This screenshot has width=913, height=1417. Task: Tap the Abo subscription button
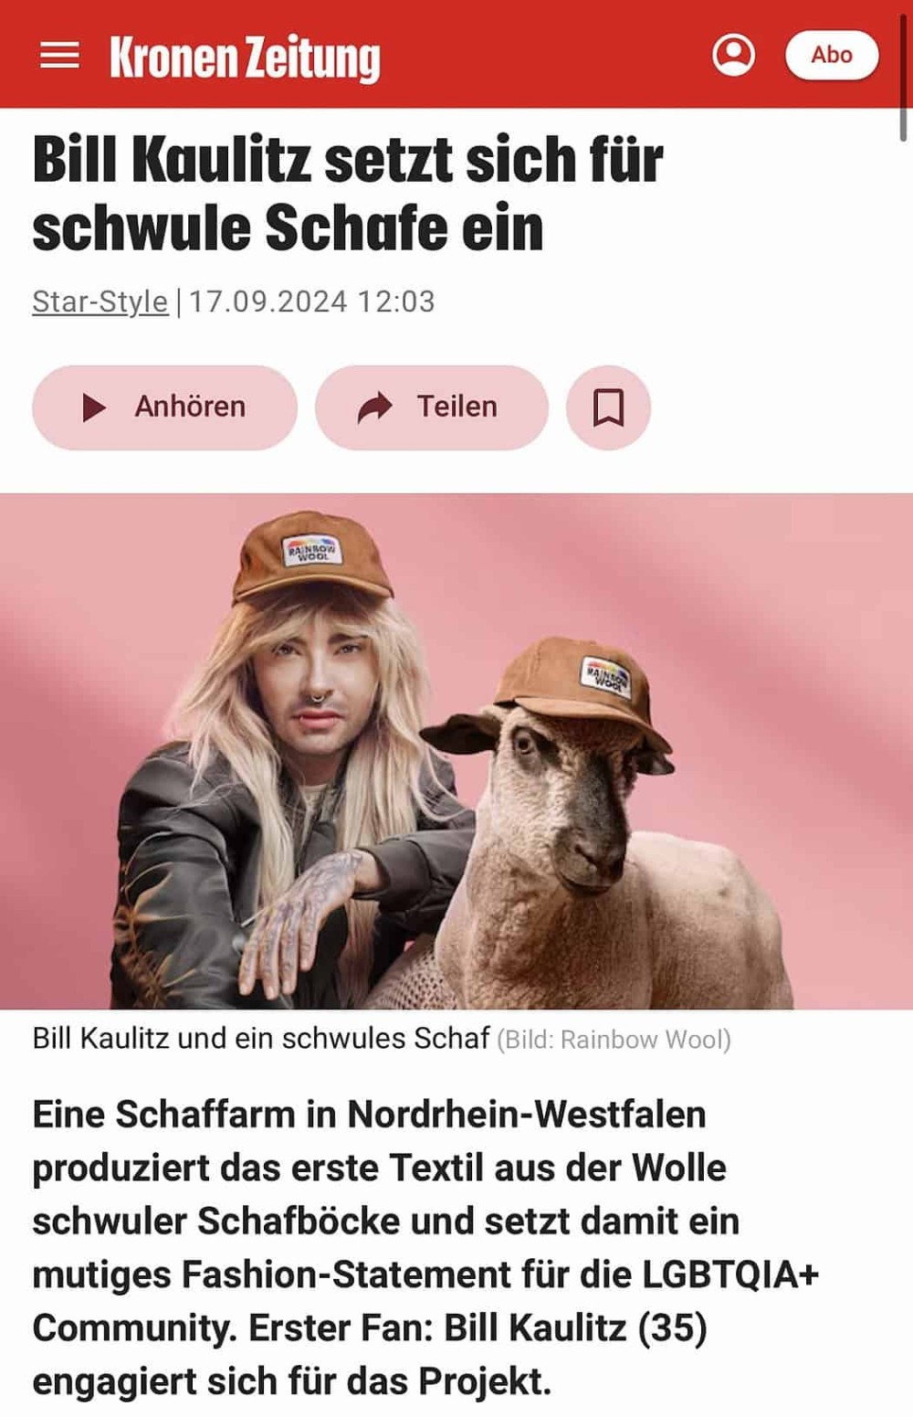[832, 55]
